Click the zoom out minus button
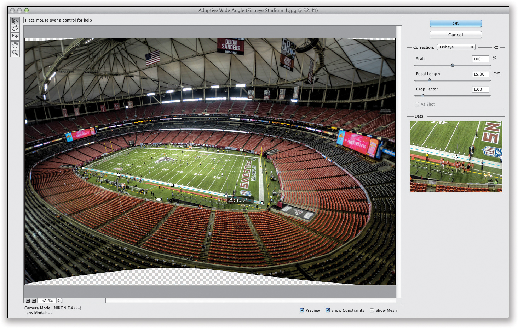This screenshot has height=328, width=518. [x=28, y=300]
